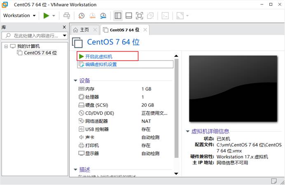Revert virtual machine to snapshot icon
Screen dimensions: 285x185
coord(92,16)
